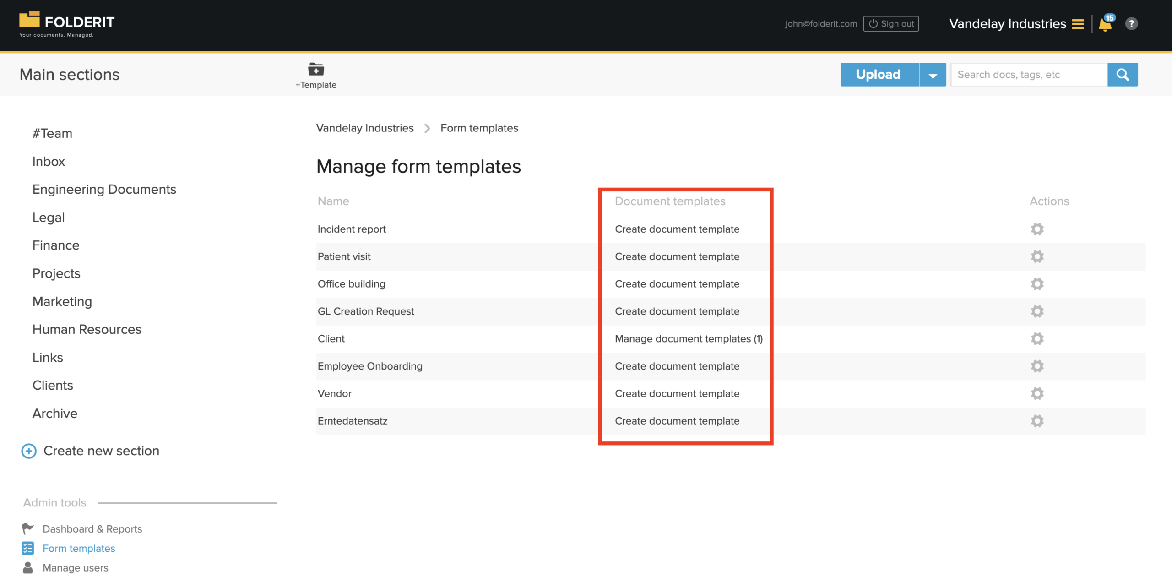
Task: Click the GL Creation Request form name
Action: point(366,311)
